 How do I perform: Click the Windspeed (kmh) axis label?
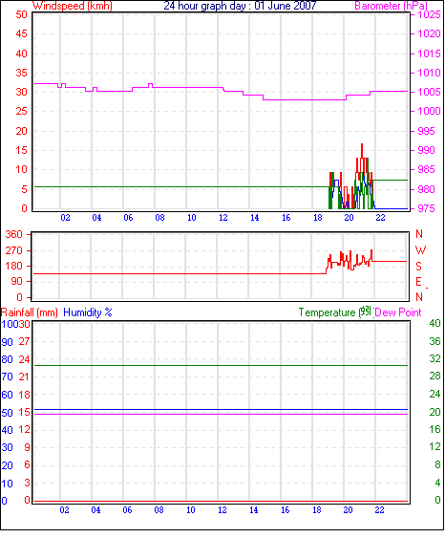[73, 6]
